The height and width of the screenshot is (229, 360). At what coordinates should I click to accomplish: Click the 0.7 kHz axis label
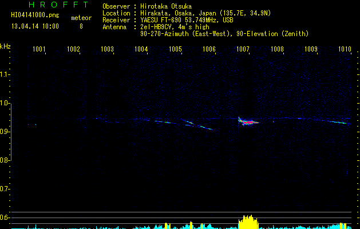(x=5, y=189)
